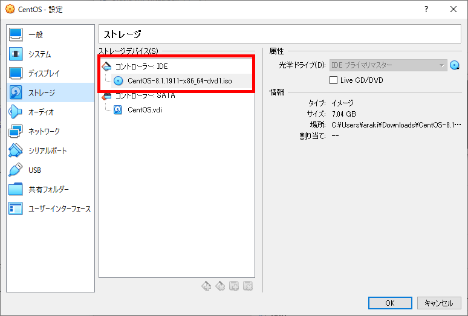Image resolution: width=468 pixels, height=316 pixels.
Task: Click the remove attachment icon below the tree
Action: (x=248, y=286)
